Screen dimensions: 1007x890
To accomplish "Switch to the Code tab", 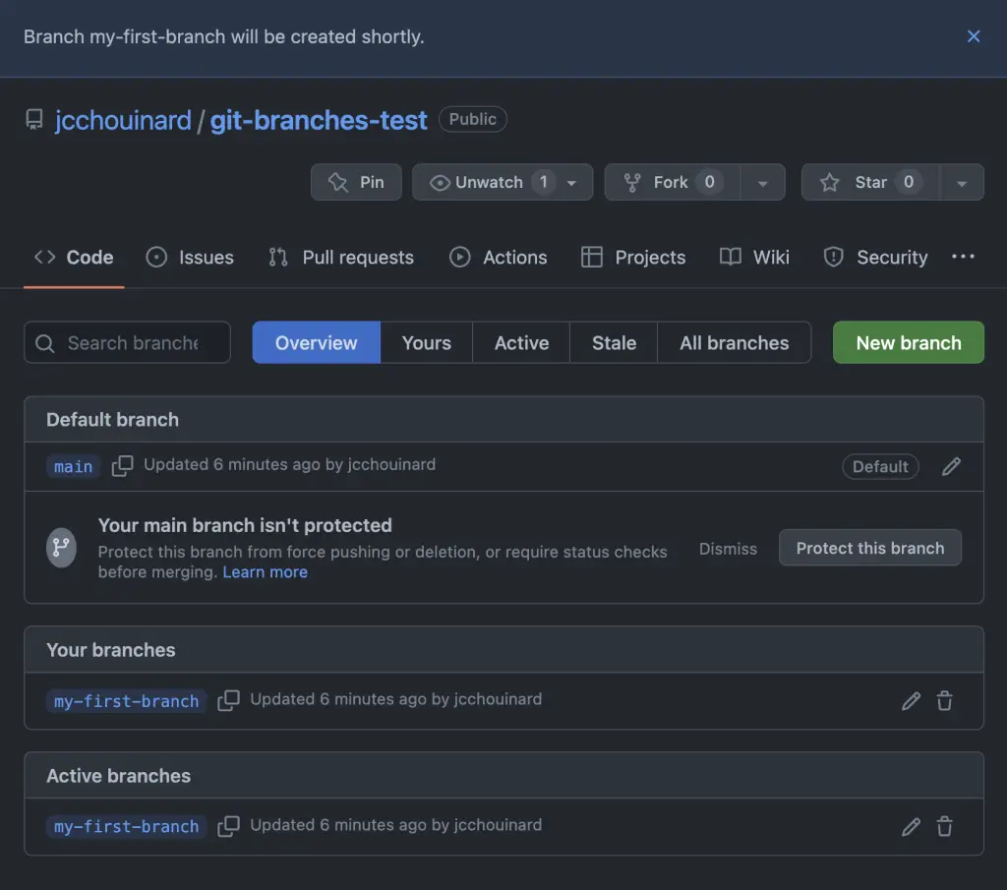I will (x=74, y=258).
